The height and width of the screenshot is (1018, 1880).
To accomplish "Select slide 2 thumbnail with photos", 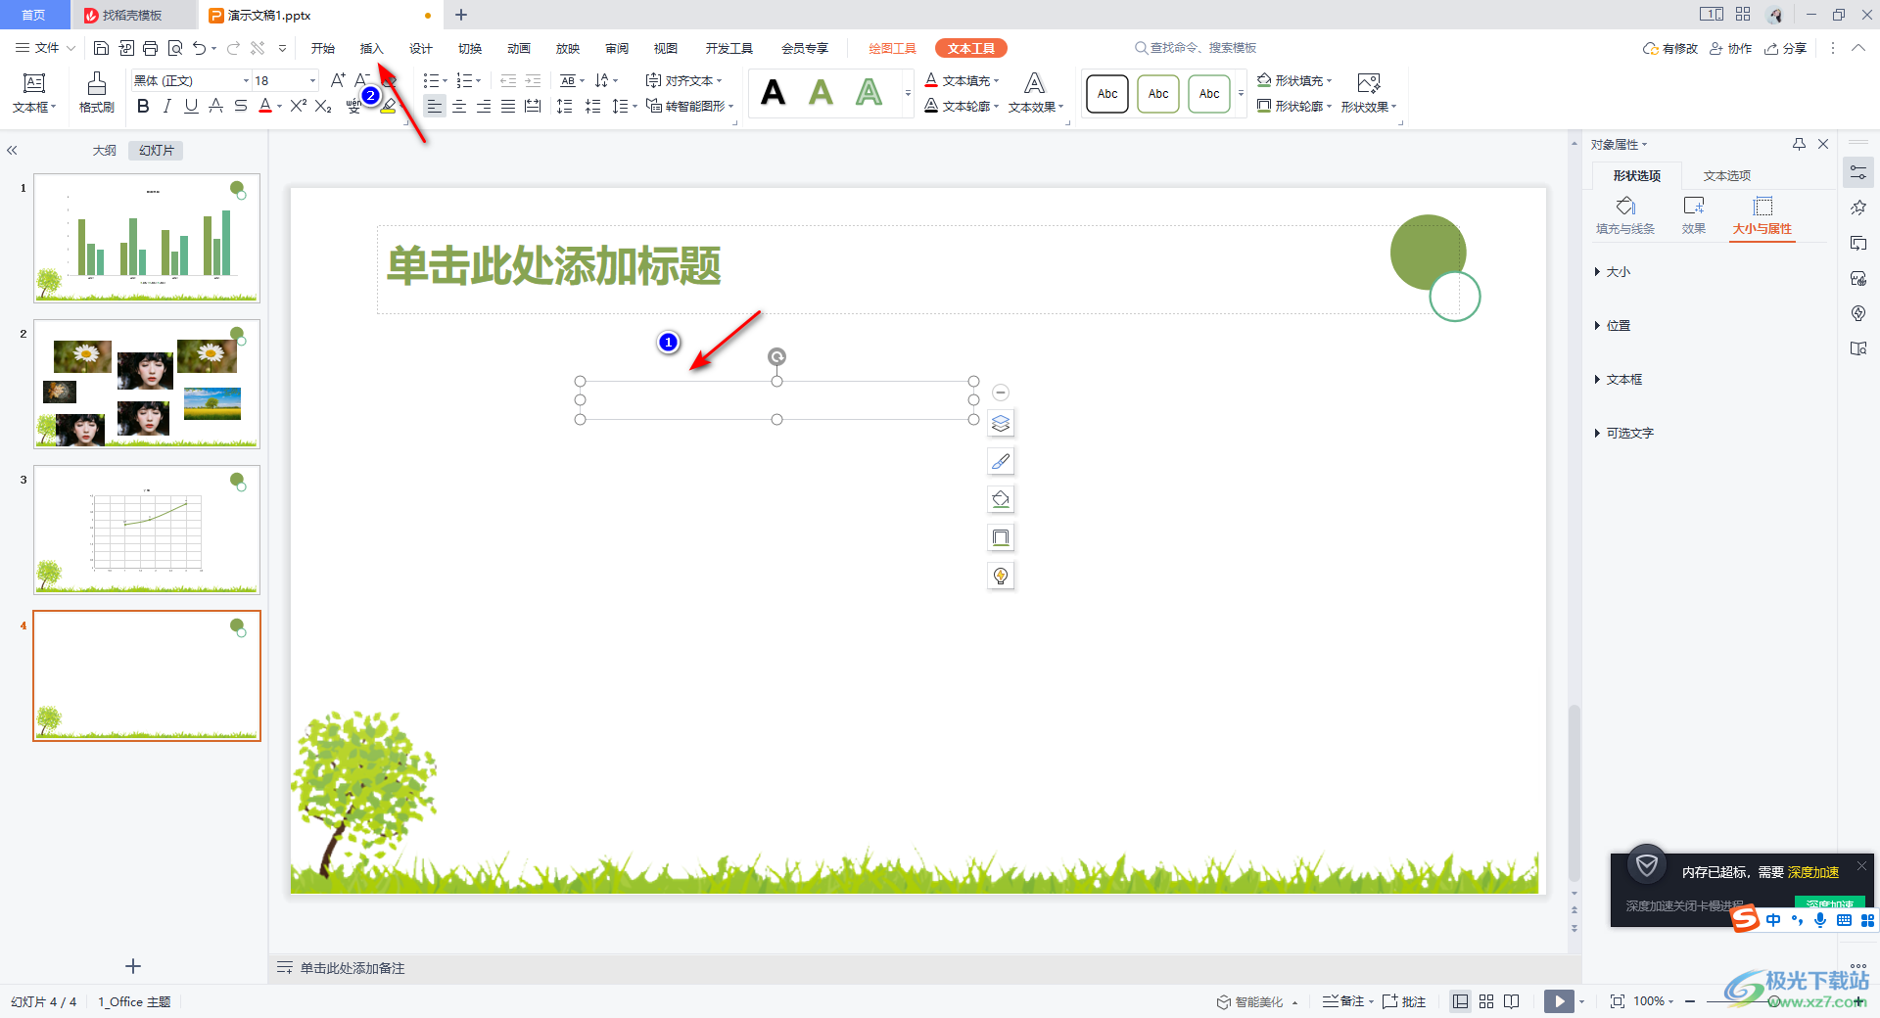I will tap(147, 384).
